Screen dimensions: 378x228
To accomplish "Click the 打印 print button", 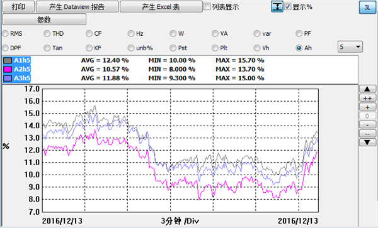I will click(x=18, y=7).
